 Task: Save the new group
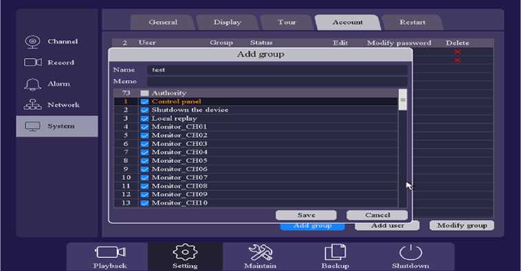tap(306, 215)
